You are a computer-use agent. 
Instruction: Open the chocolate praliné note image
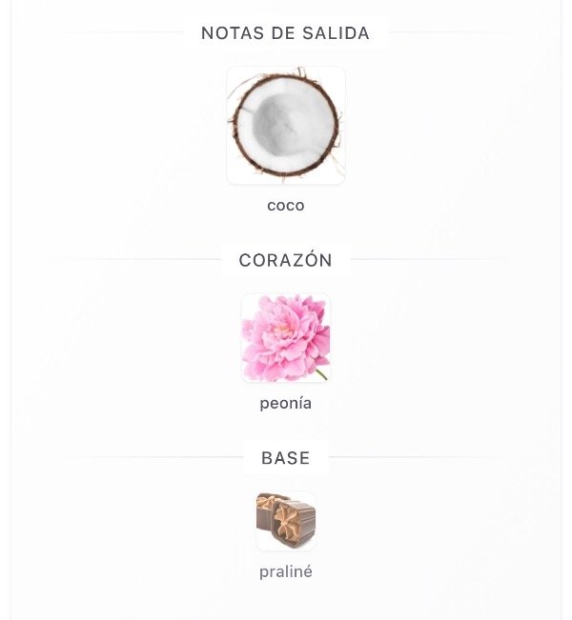(x=286, y=521)
